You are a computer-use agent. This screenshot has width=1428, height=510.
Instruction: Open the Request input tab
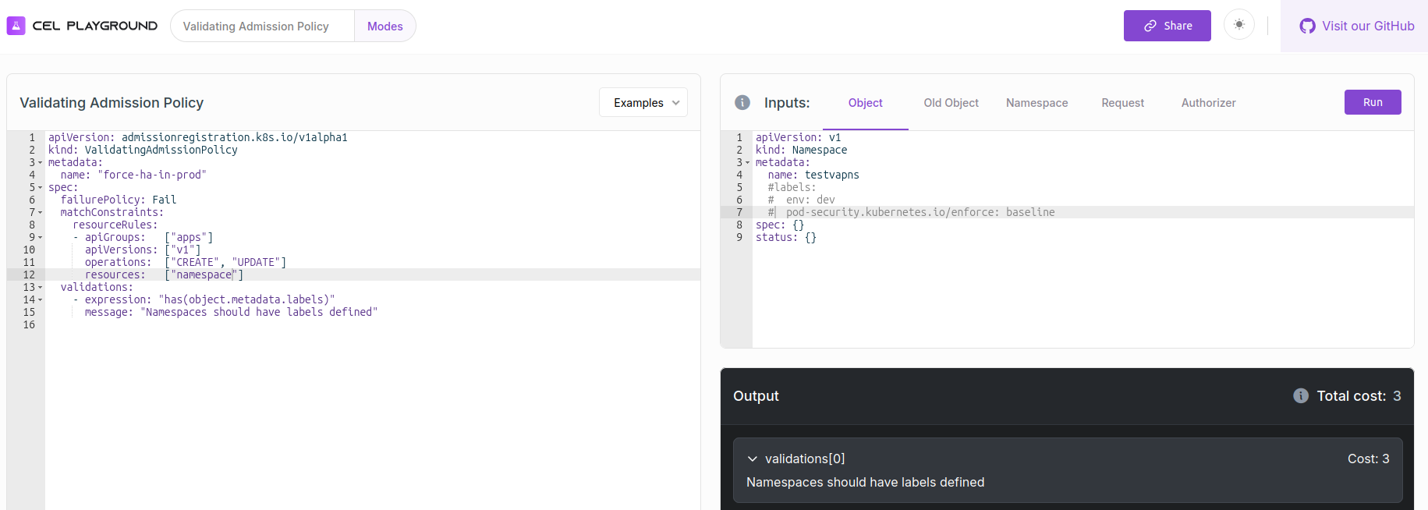pyautogui.click(x=1122, y=103)
